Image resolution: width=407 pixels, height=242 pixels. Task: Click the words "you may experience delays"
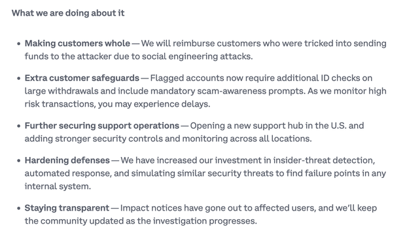coord(153,104)
